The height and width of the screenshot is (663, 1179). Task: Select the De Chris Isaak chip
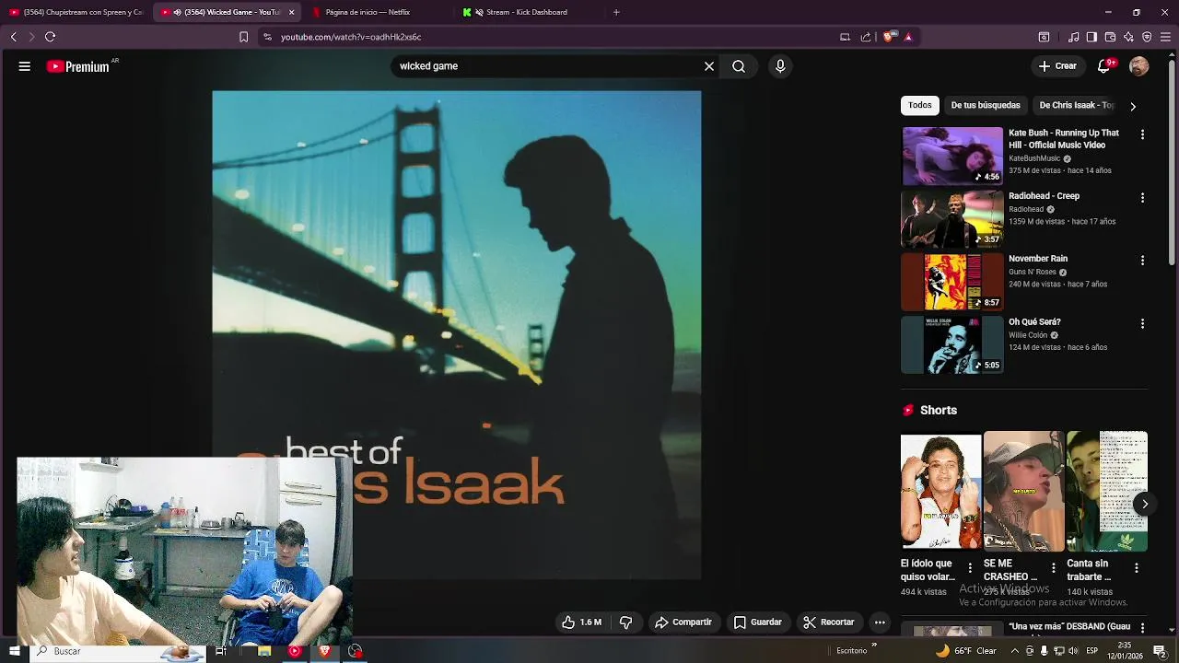[x=1076, y=105]
